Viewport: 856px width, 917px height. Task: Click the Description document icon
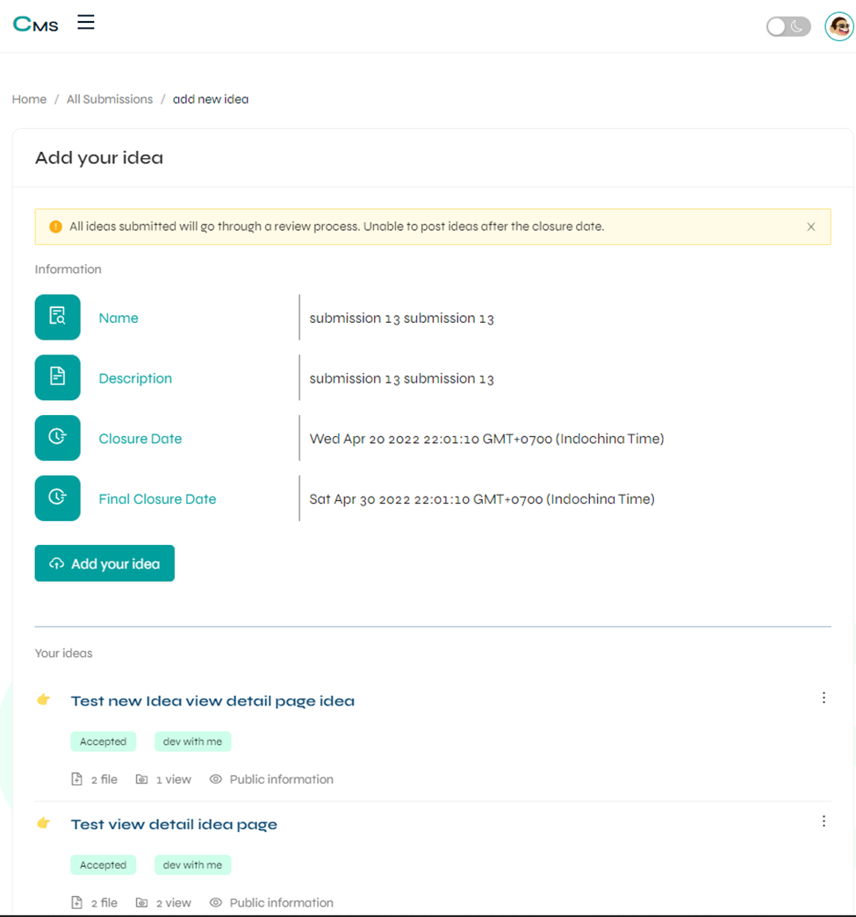[x=57, y=377]
